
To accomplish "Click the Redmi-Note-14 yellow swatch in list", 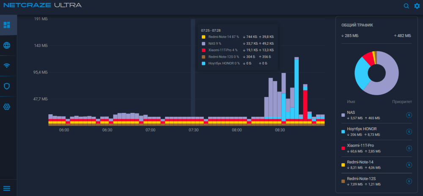I will (343, 165).
